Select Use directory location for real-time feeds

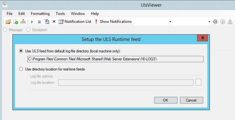click(21, 69)
